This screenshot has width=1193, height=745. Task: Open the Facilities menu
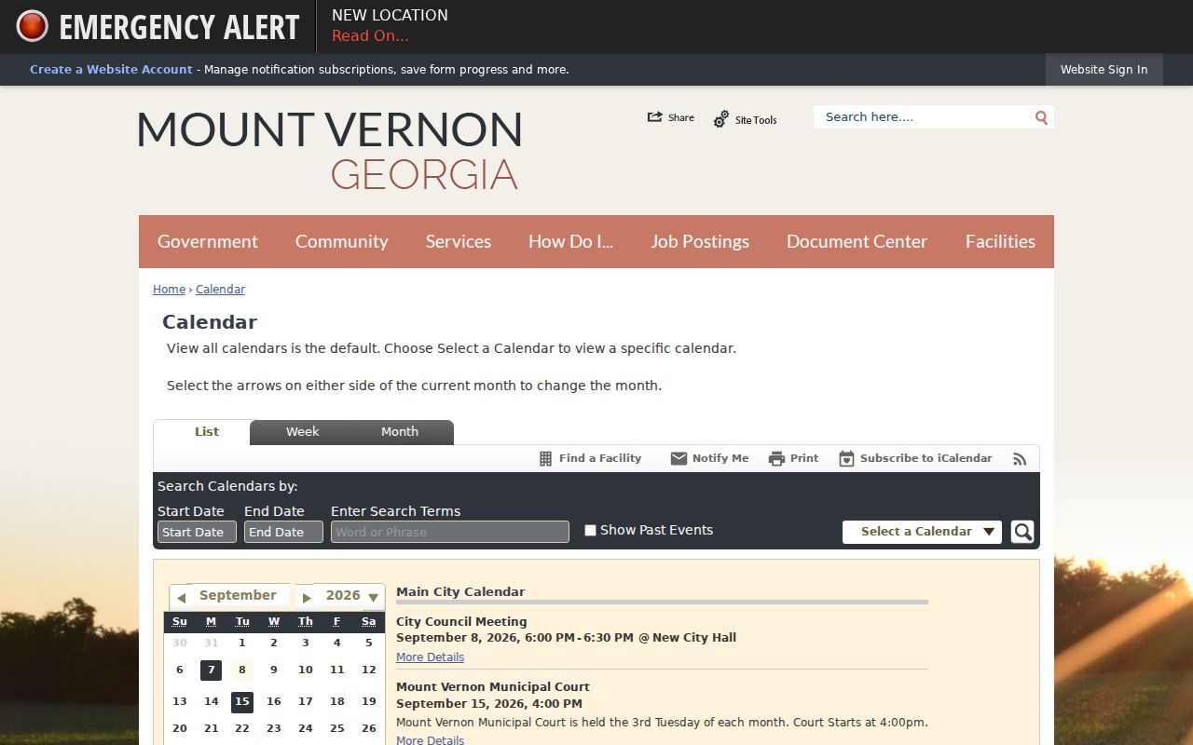(x=1000, y=241)
